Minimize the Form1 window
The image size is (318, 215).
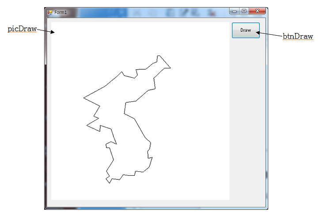coord(234,11)
